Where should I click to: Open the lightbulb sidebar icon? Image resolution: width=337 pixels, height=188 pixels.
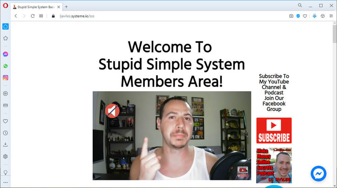tap(5, 172)
